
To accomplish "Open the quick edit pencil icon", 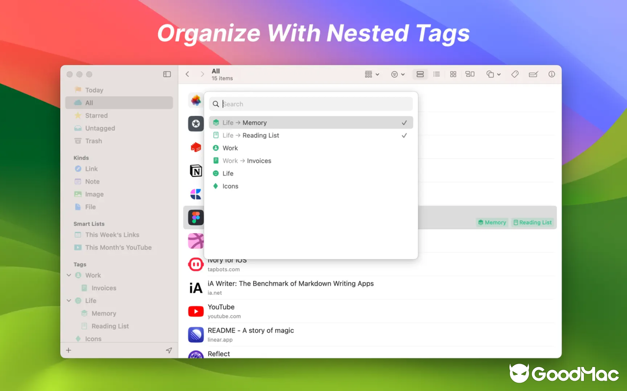I will [533, 74].
